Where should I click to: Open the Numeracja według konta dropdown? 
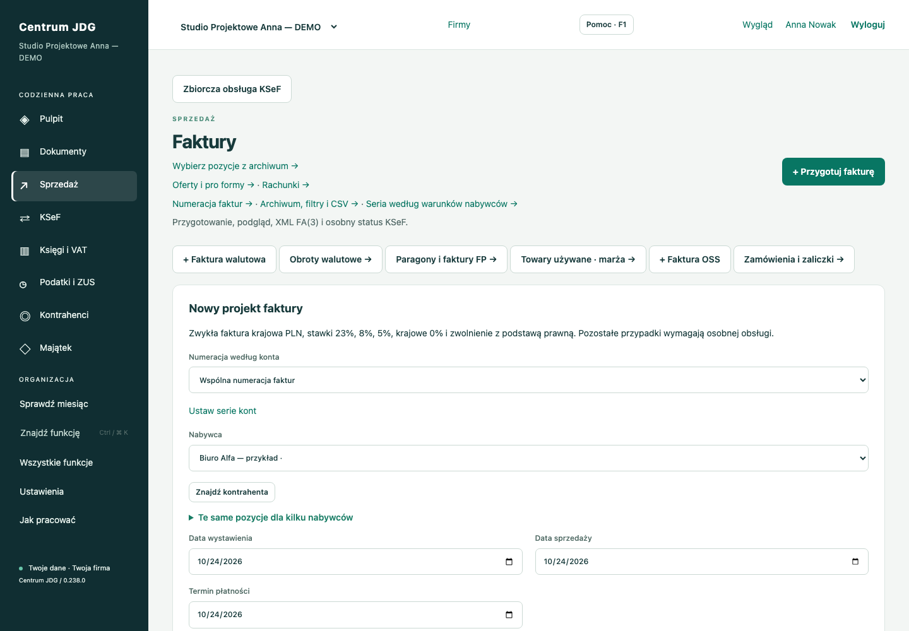pos(528,380)
